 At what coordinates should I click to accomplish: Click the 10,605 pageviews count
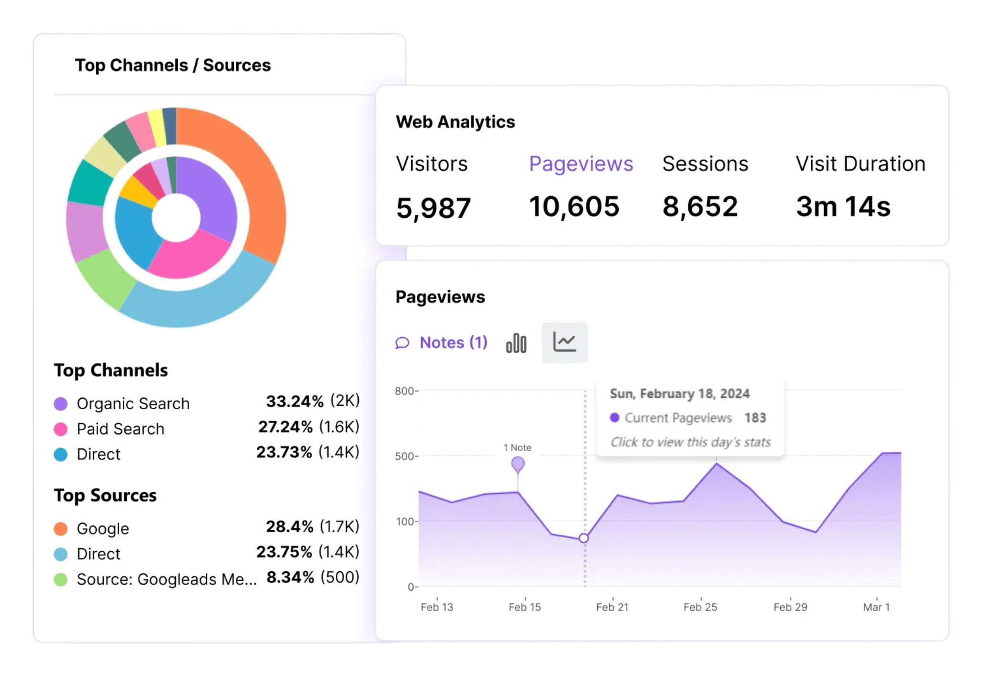pos(574,207)
